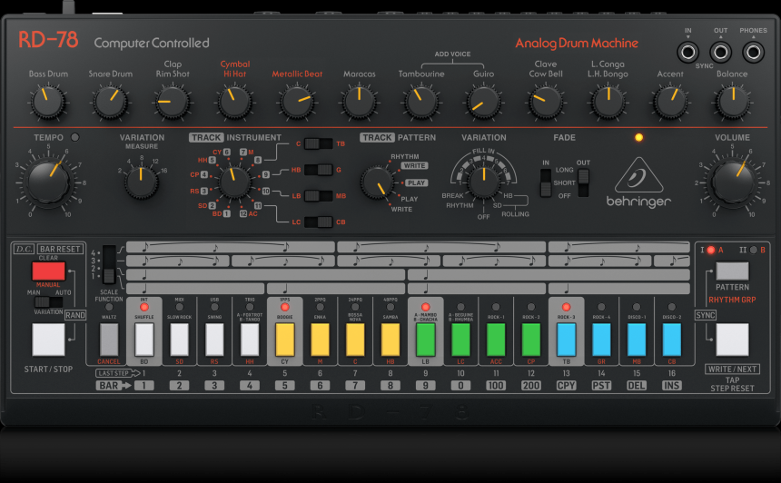This screenshot has width=781, height=483.
Task: Adjust the L. Conga L.H. Bongo knob
Action: [608, 102]
